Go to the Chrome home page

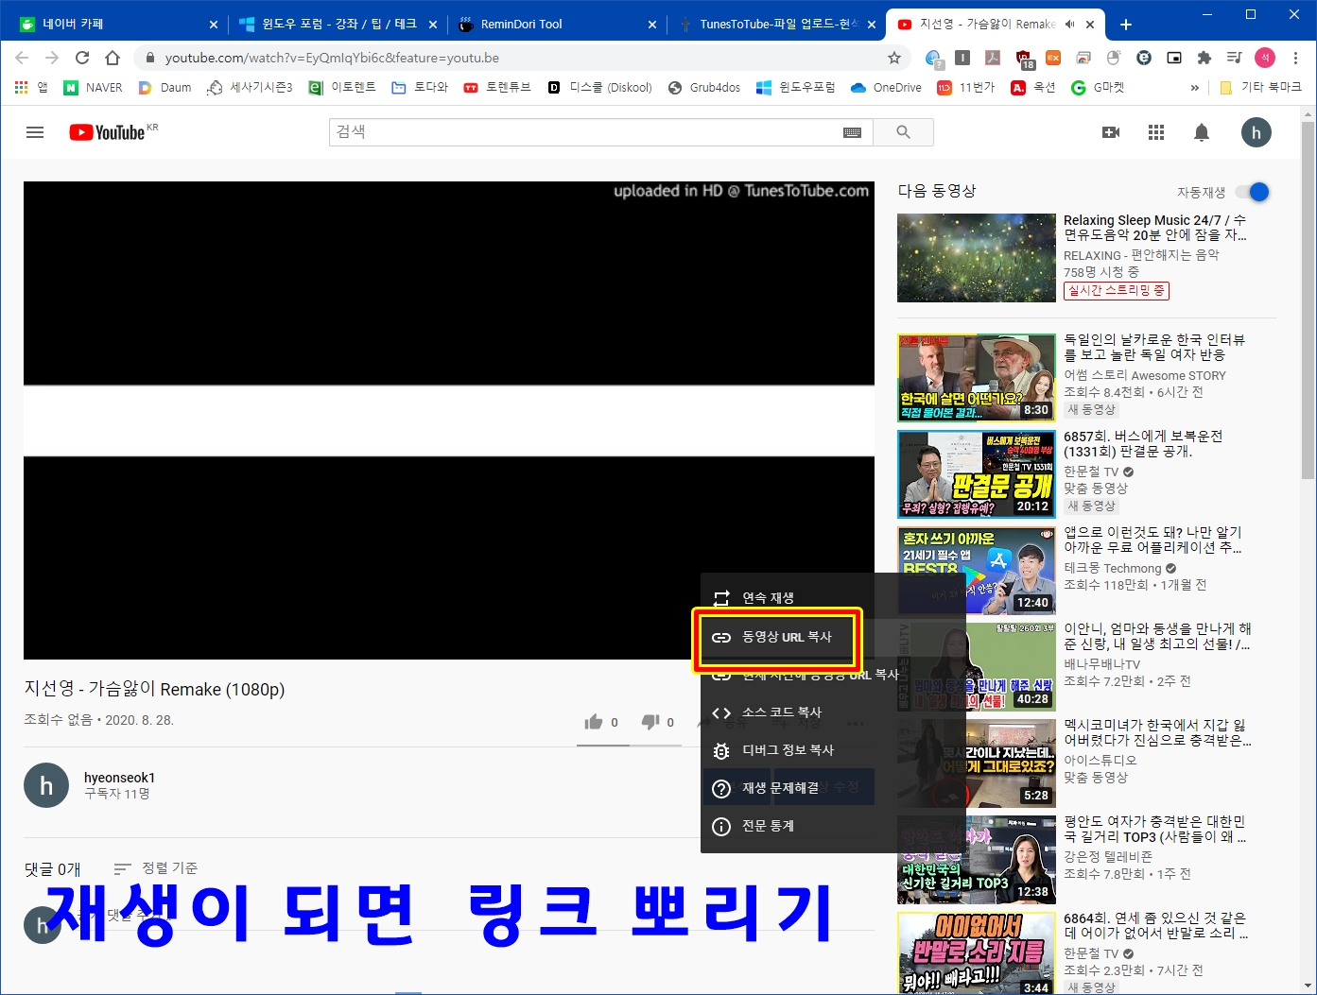click(x=113, y=58)
